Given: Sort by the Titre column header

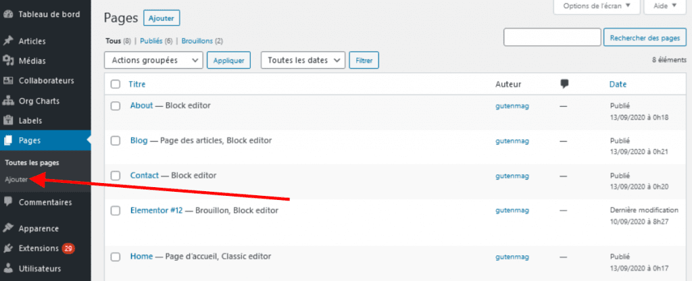Looking at the screenshot, I should tap(137, 84).
